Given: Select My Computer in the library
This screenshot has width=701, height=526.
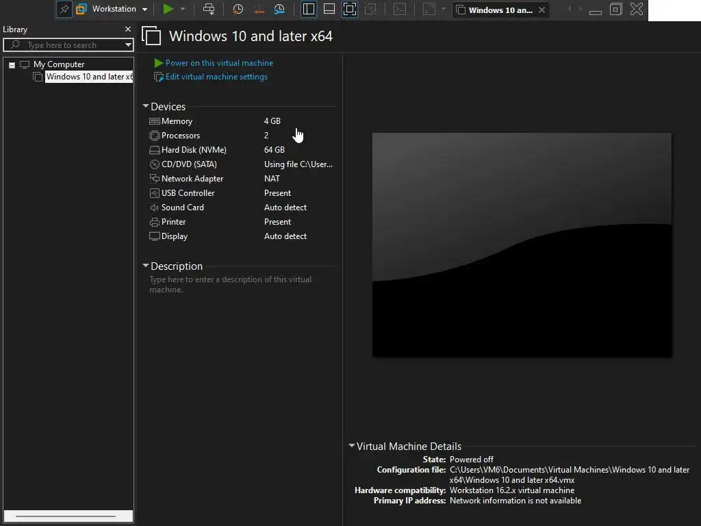Looking at the screenshot, I should click(x=59, y=64).
